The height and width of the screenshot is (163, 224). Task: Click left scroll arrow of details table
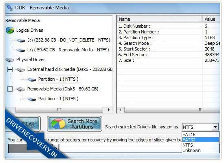pos(120,110)
